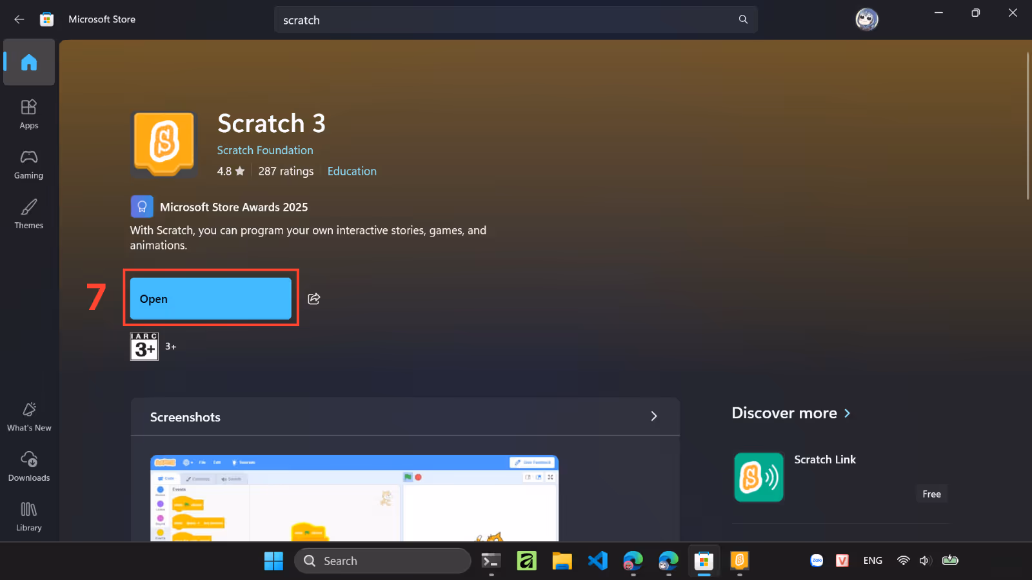Click the search magnifier icon
1032x580 pixels.
tap(743, 19)
